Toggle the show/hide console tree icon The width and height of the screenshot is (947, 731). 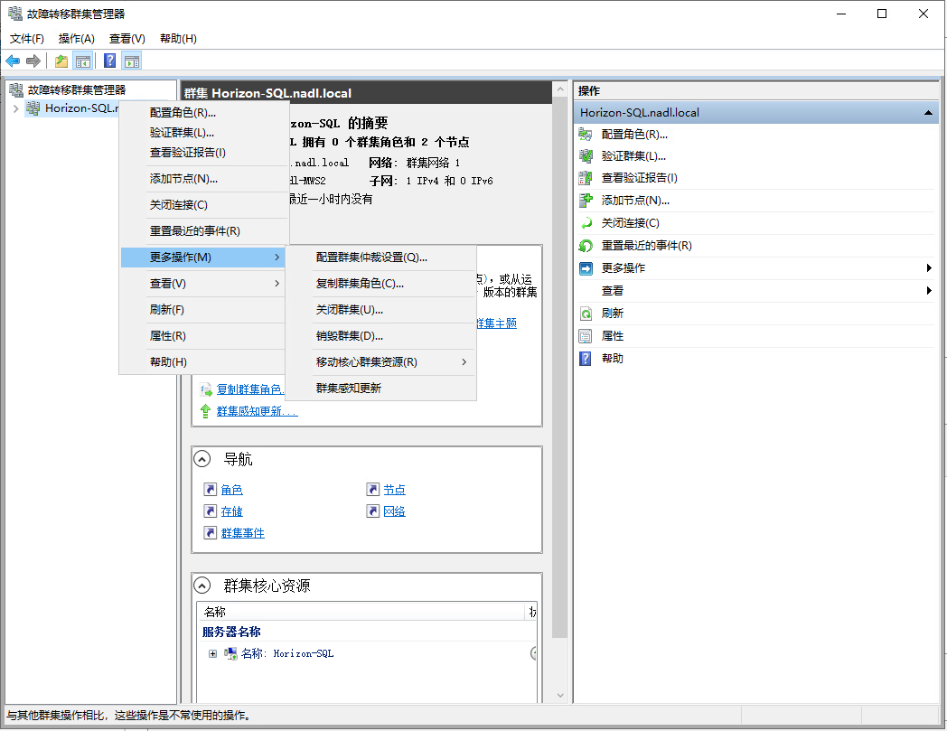(83, 61)
